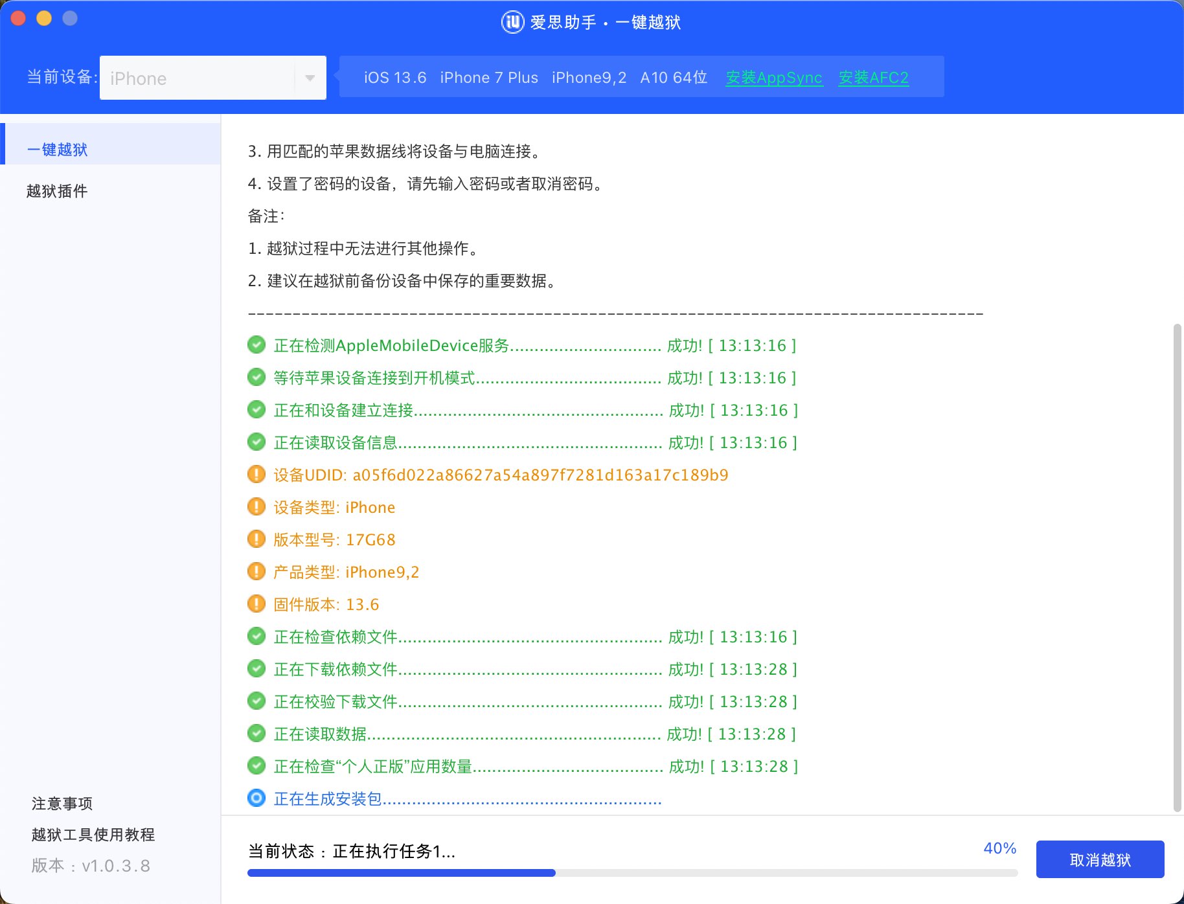Click the 爱思助手 logo icon in title bar
The image size is (1184, 904).
[x=512, y=22]
